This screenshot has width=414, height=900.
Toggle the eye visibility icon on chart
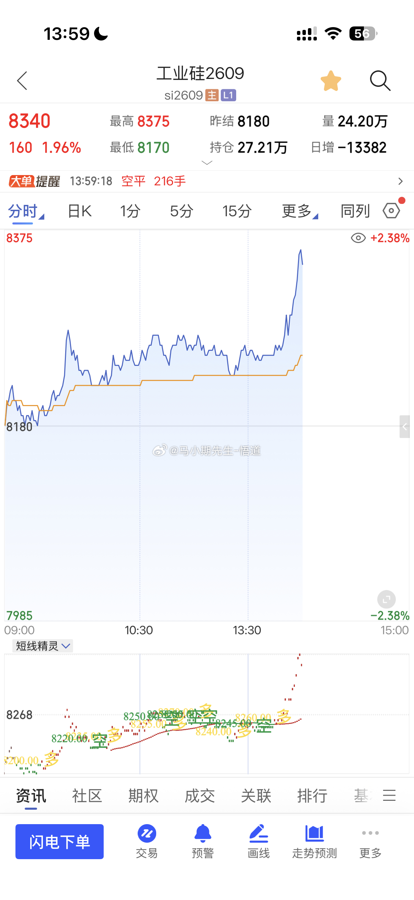tap(358, 238)
